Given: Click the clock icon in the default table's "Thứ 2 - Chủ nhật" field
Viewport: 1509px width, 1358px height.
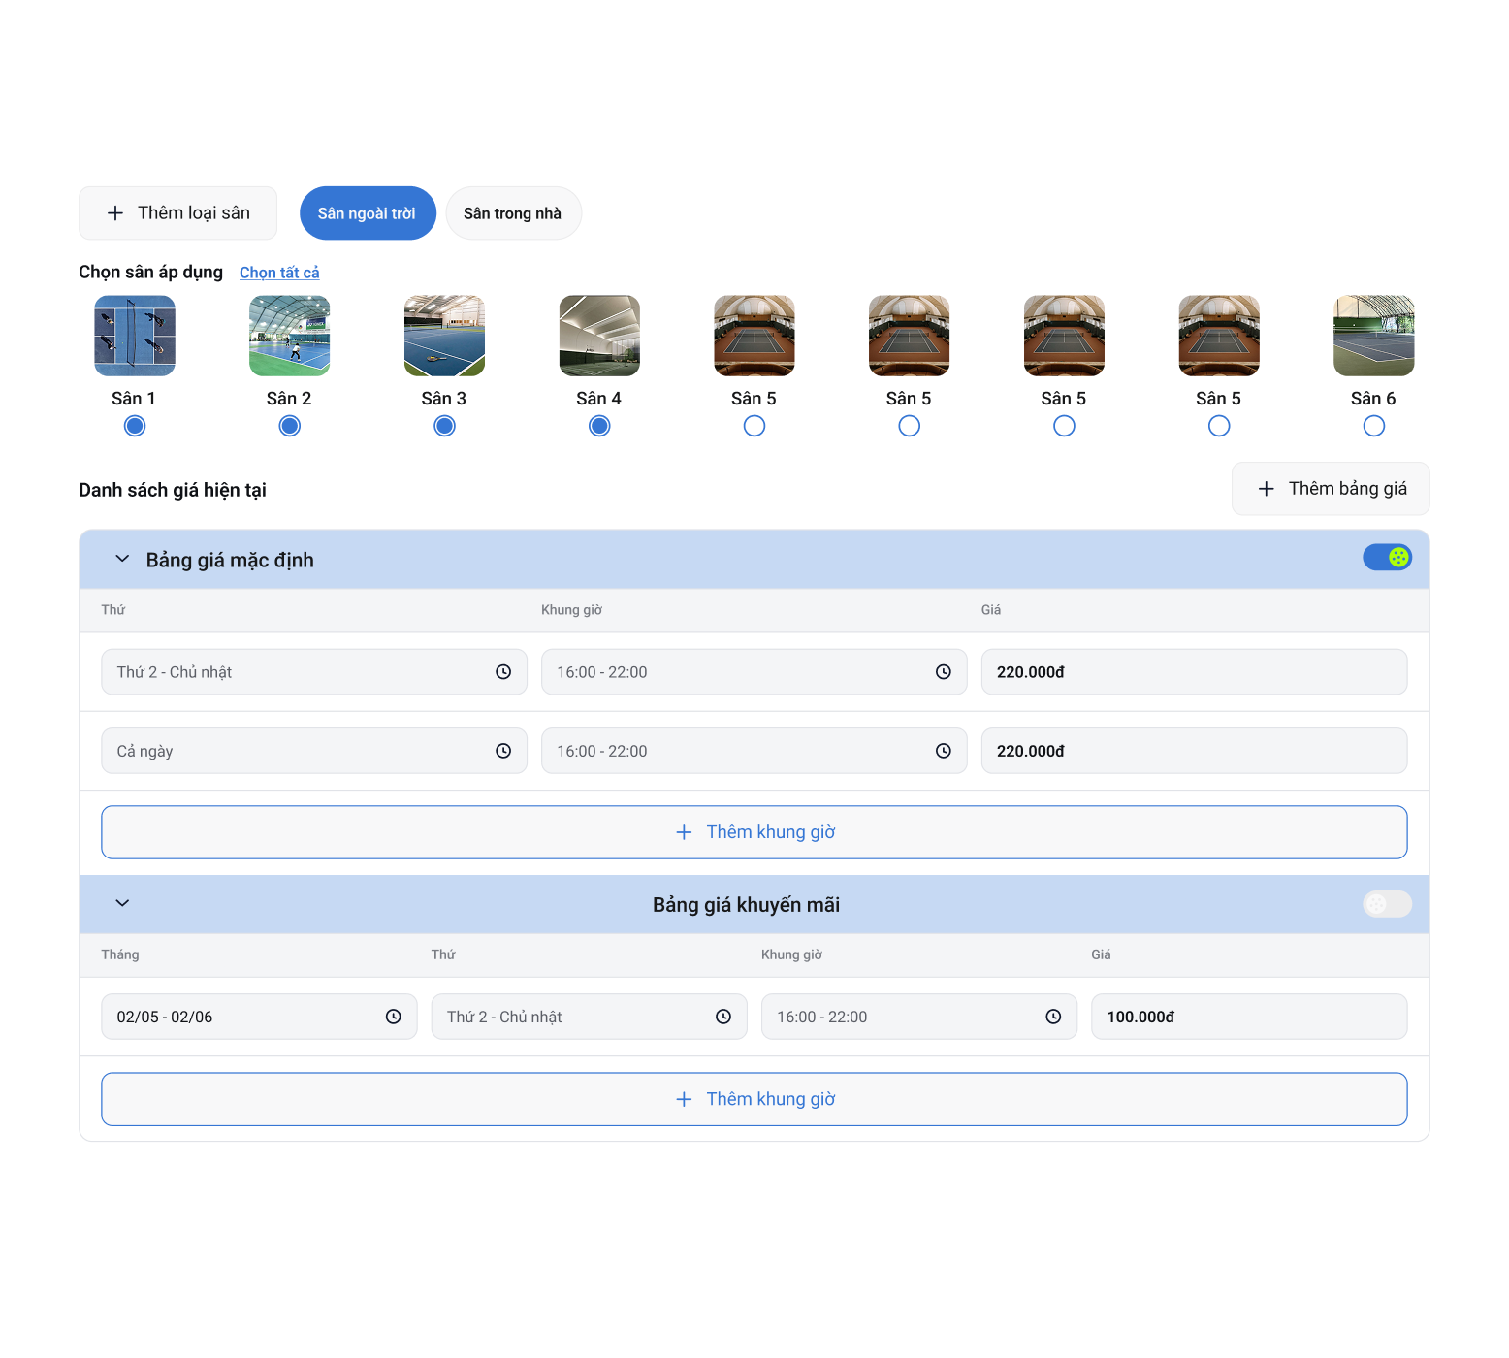Looking at the screenshot, I should [503, 672].
